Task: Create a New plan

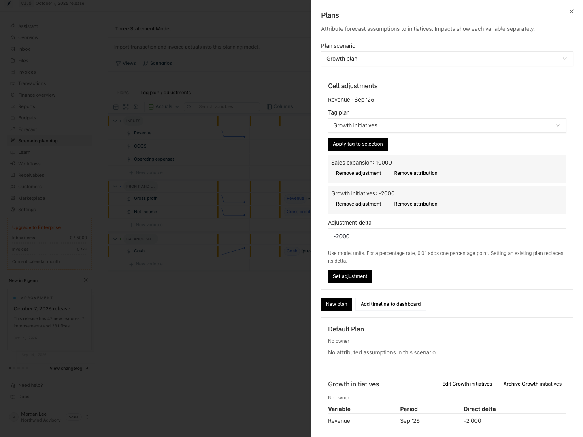Action: pos(336,304)
